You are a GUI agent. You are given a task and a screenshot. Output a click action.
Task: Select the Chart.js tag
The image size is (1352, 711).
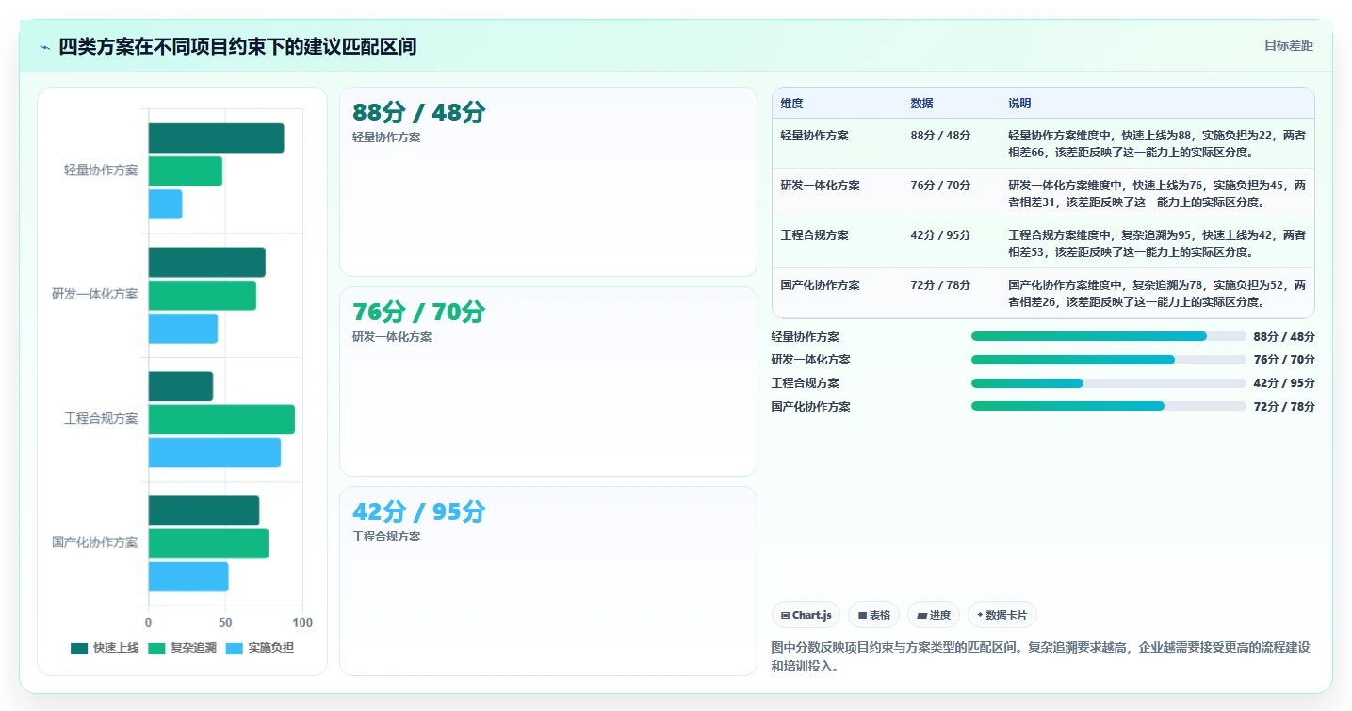coord(806,615)
